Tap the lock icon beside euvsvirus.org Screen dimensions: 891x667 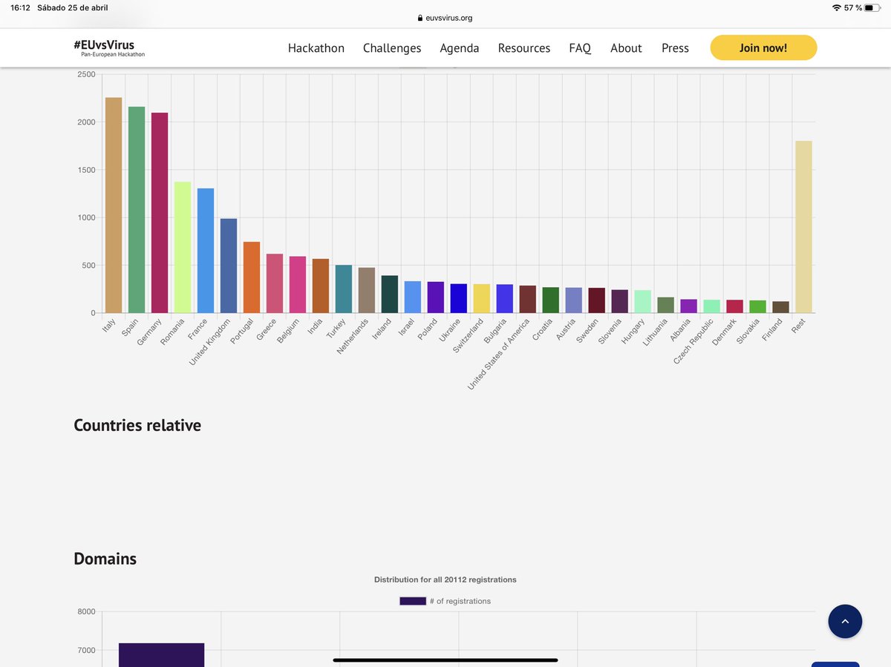420,18
